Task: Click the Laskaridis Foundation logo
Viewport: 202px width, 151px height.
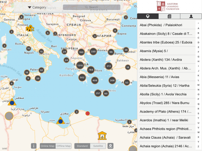Action: tap(168, 6)
